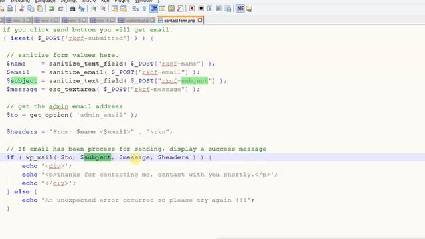
Task: Close the functions.php tab
Action: point(153,21)
